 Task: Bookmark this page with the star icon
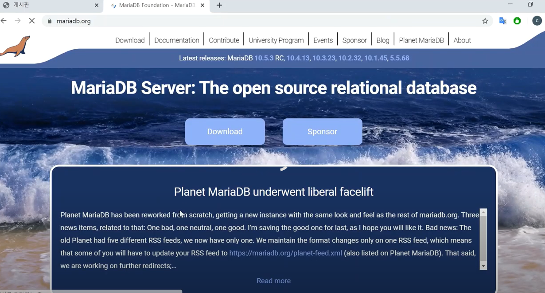[485, 21]
